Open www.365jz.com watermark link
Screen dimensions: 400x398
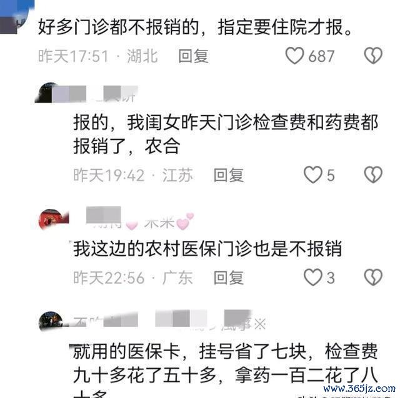360,389
